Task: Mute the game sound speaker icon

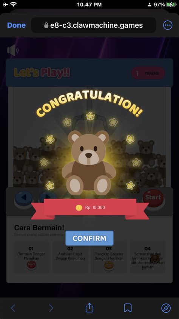Action: pyautogui.click(x=13, y=50)
